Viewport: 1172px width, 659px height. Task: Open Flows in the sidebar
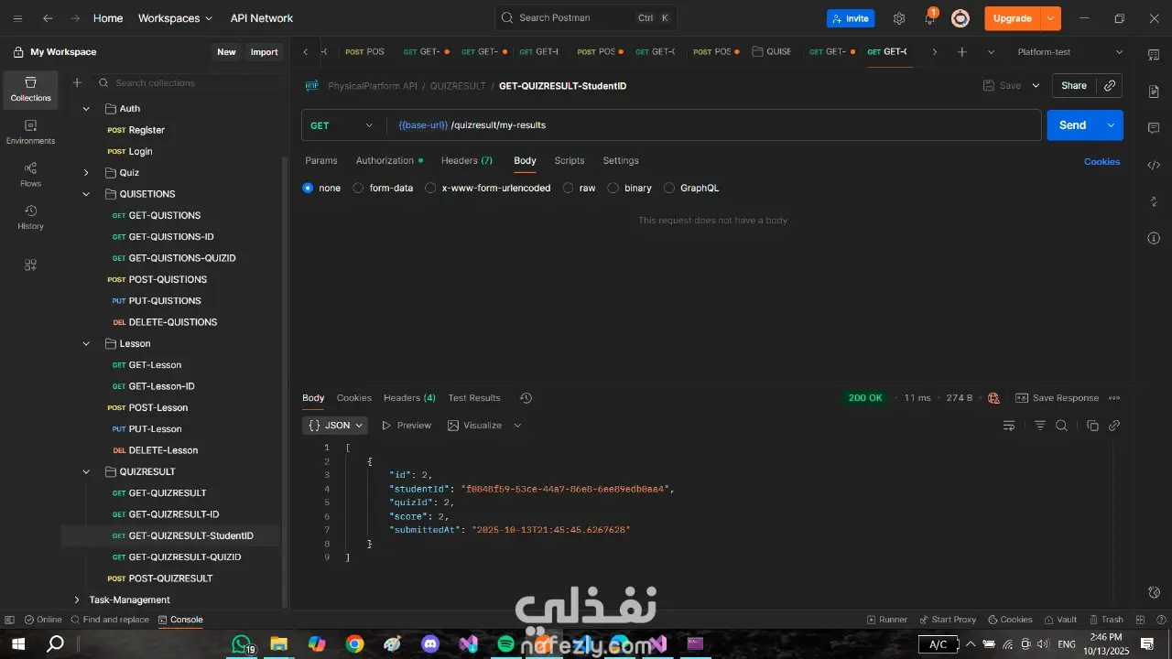[30, 175]
